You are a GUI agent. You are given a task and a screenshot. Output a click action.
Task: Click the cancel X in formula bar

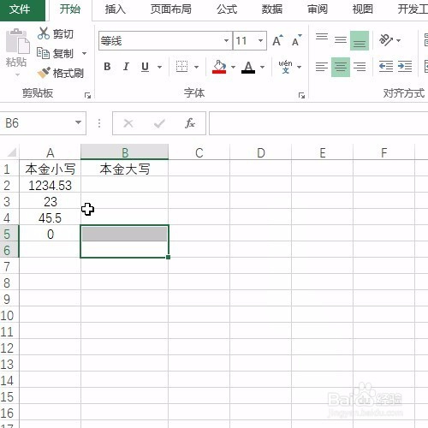coord(128,123)
